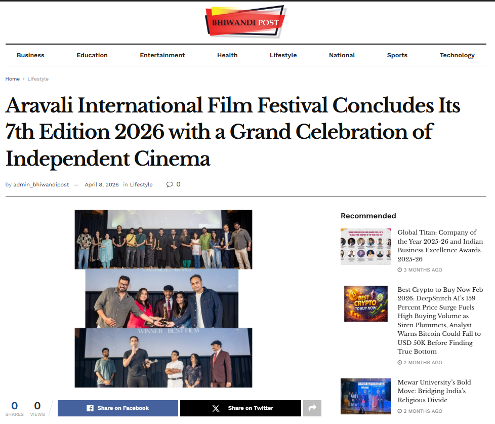The width and height of the screenshot is (495, 424).
Task: Select the Health menu item
Action: (227, 55)
